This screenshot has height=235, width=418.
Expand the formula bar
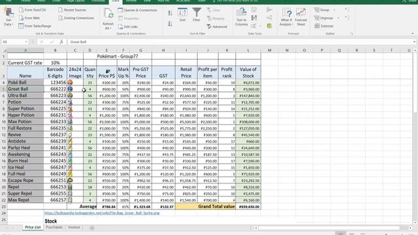[414, 42]
